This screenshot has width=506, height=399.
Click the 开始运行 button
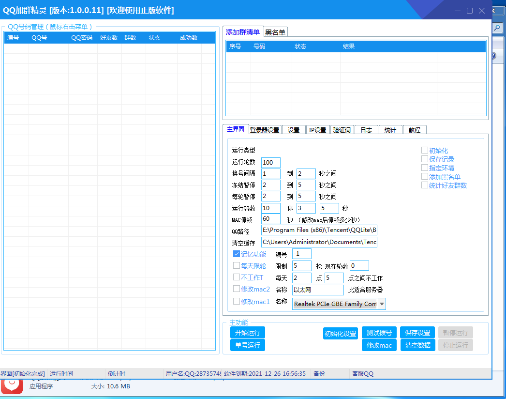point(248,333)
